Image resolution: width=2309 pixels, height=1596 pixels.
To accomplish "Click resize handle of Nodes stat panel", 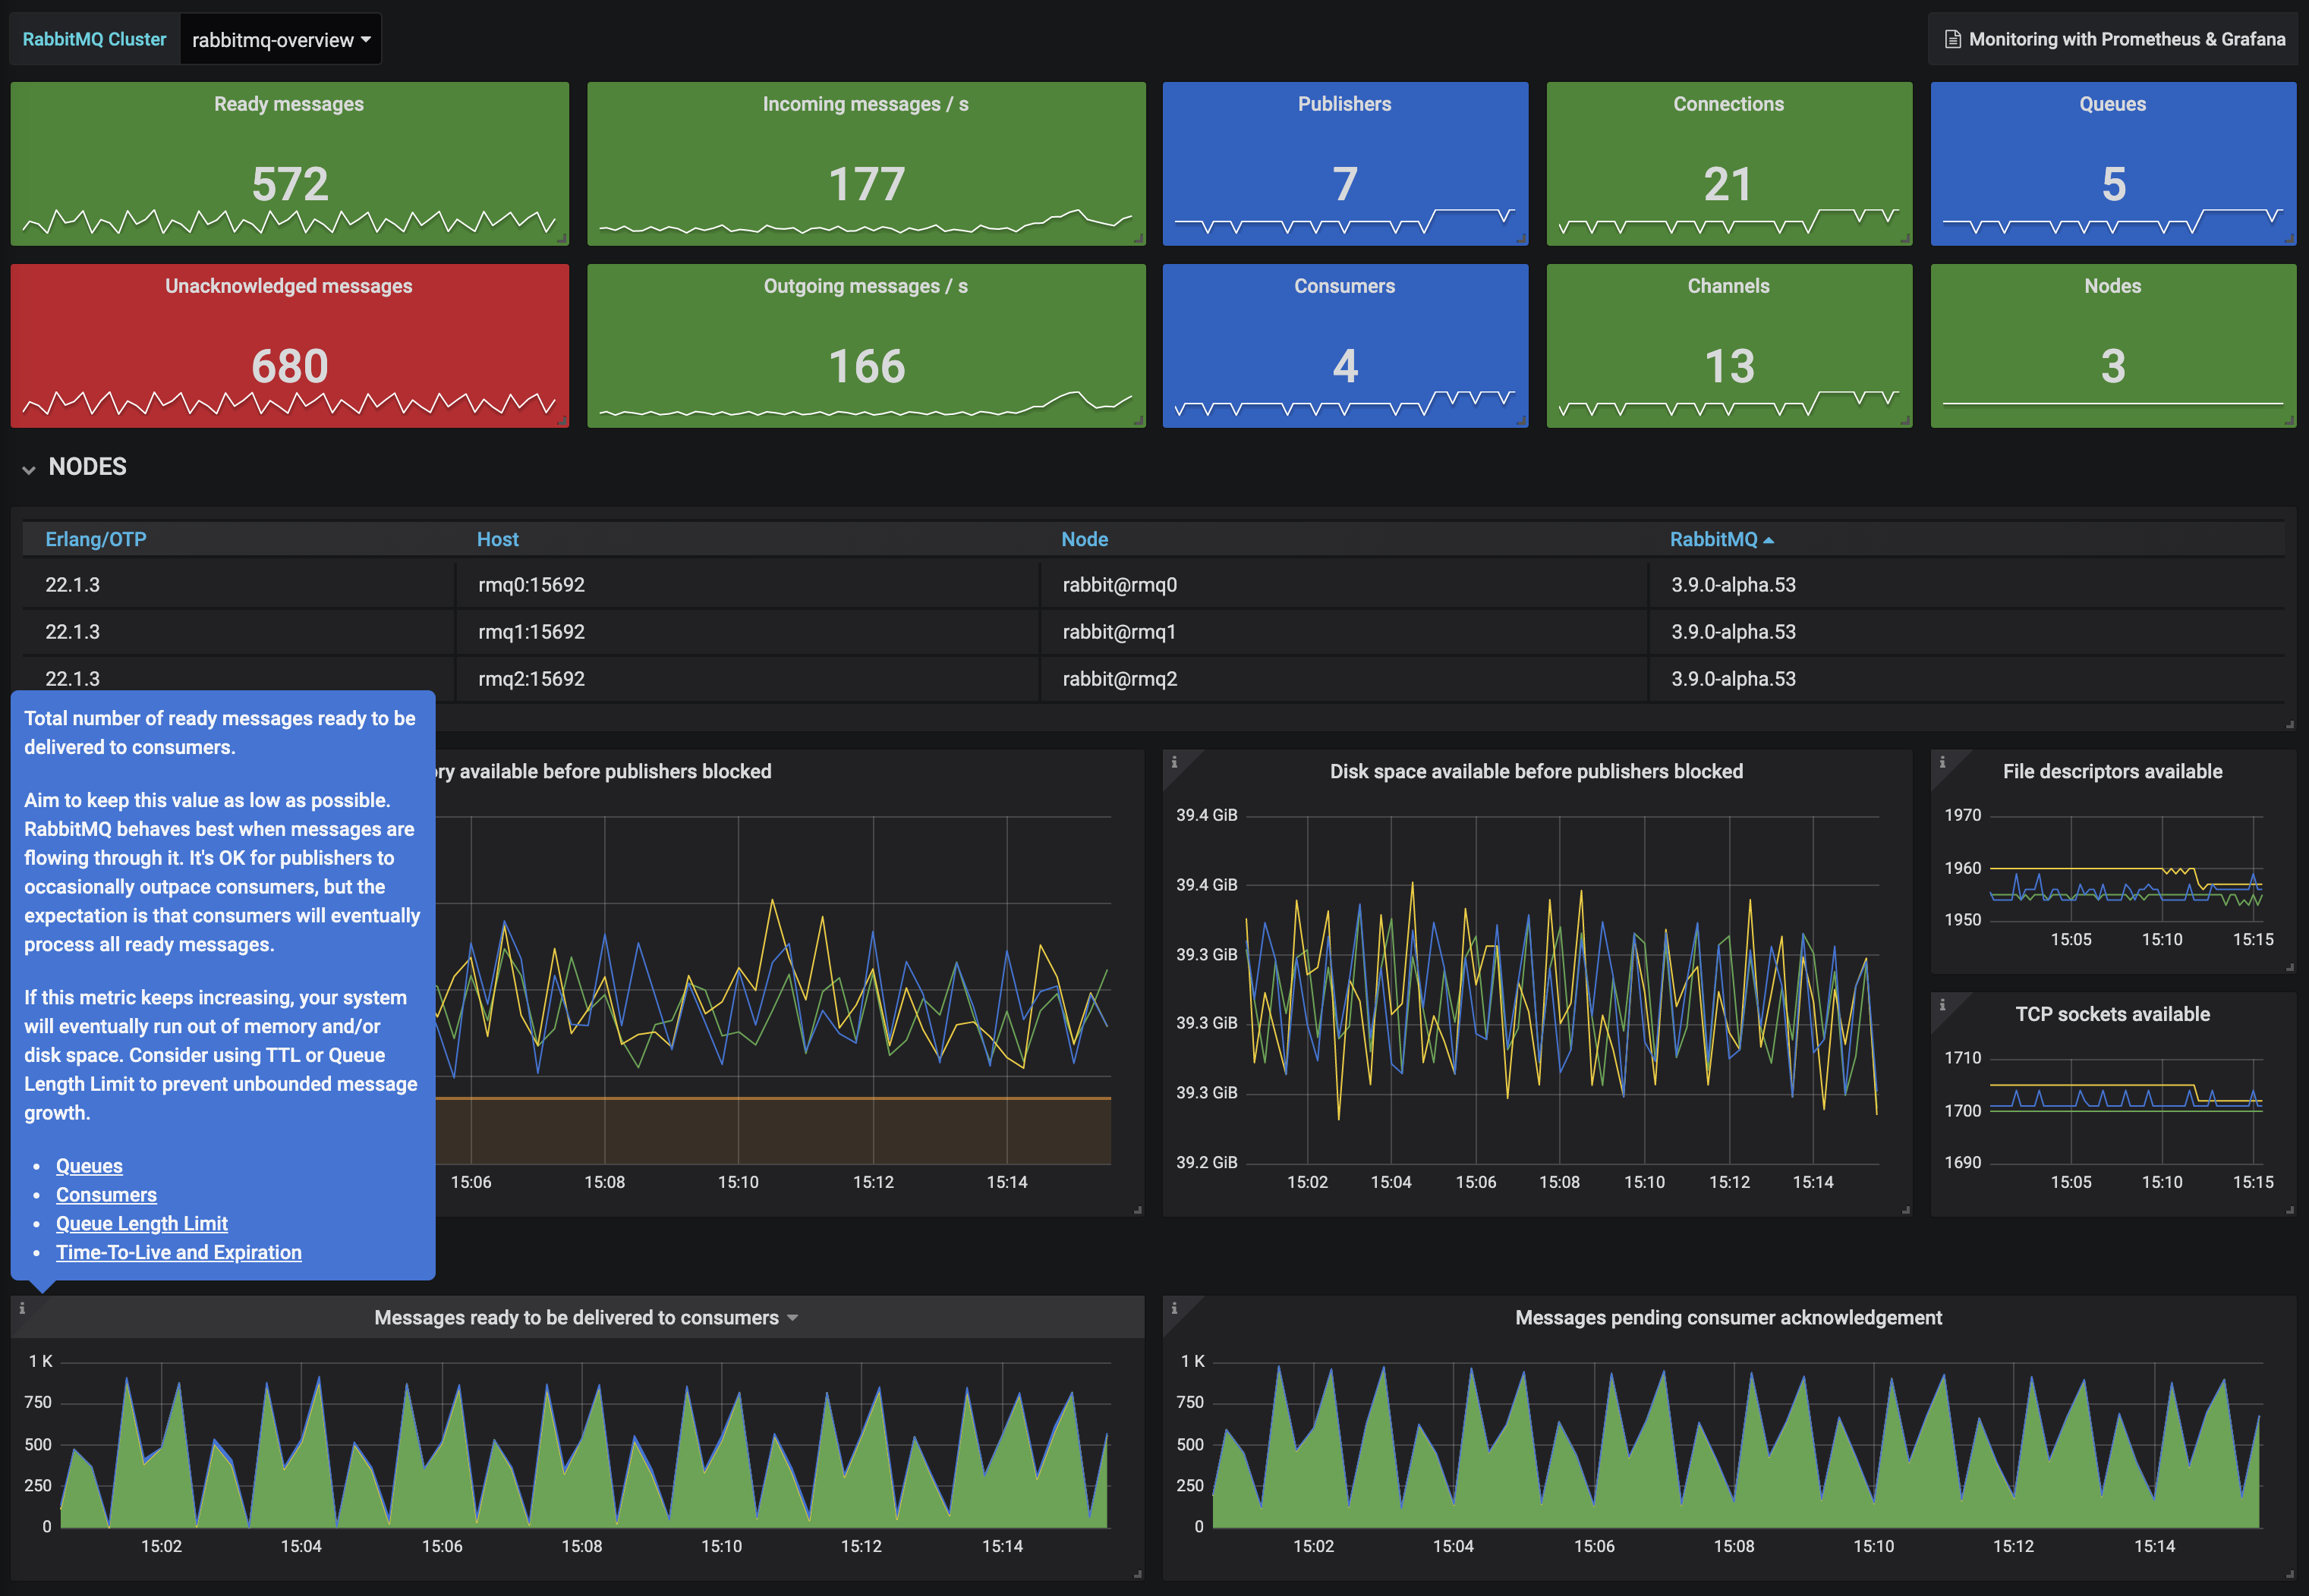I will pyautogui.click(x=2290, y=422).
